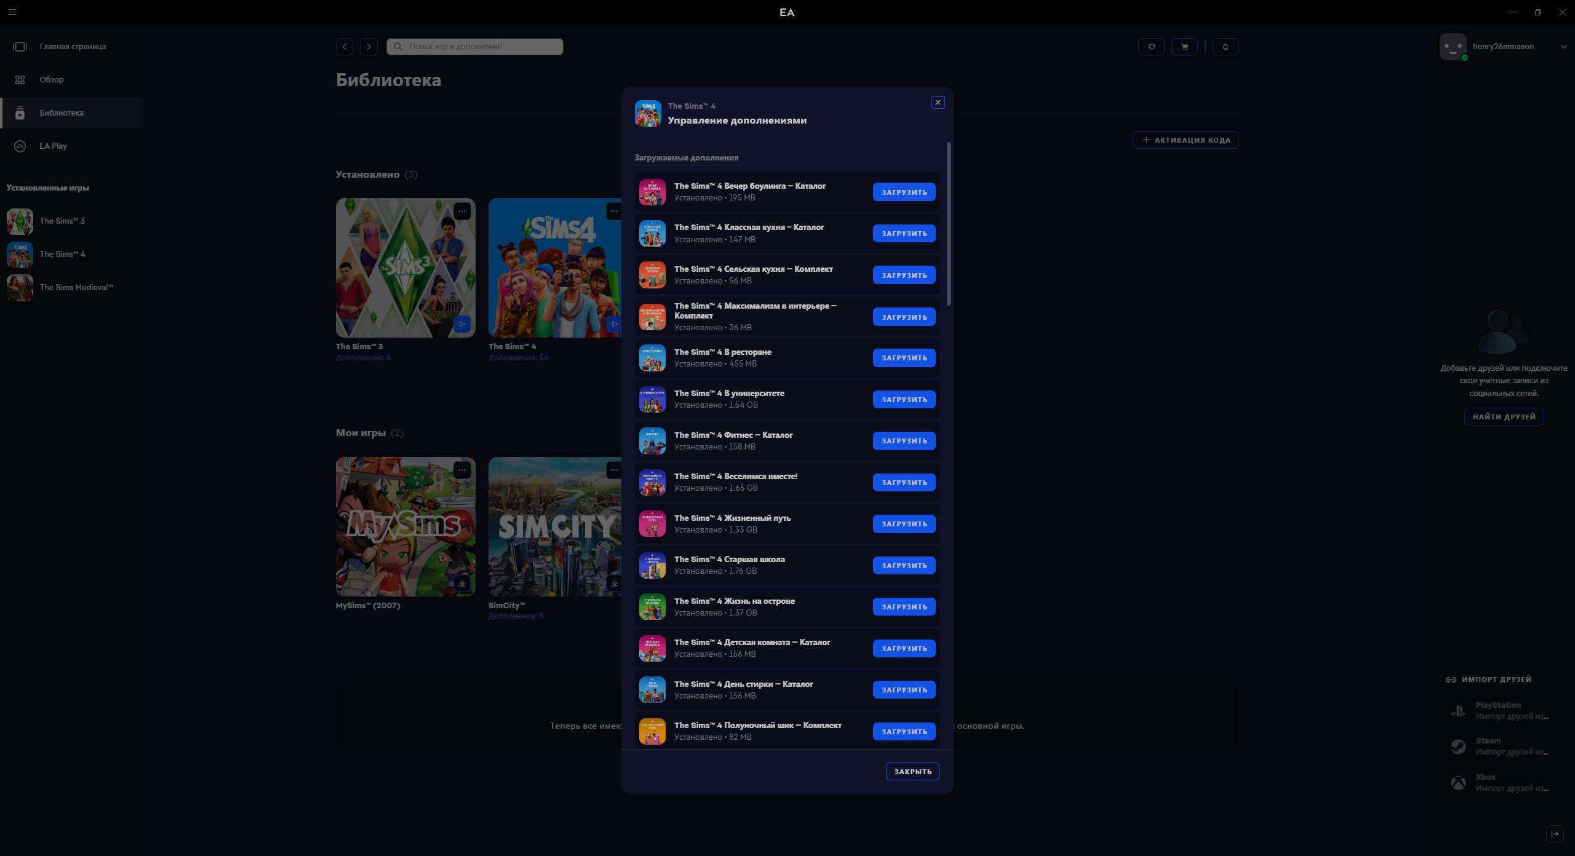Click PlayStation import icon
This screenshot has width=1575, height=856.
click(1458, 711)
